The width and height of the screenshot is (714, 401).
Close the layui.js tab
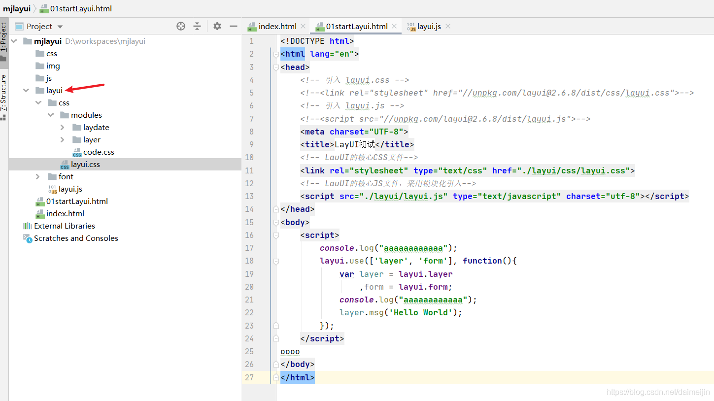[447, 27]
